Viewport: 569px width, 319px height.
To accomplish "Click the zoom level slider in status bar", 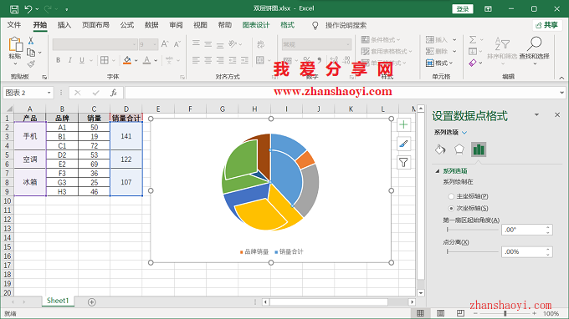I will [x=505, y=313].
